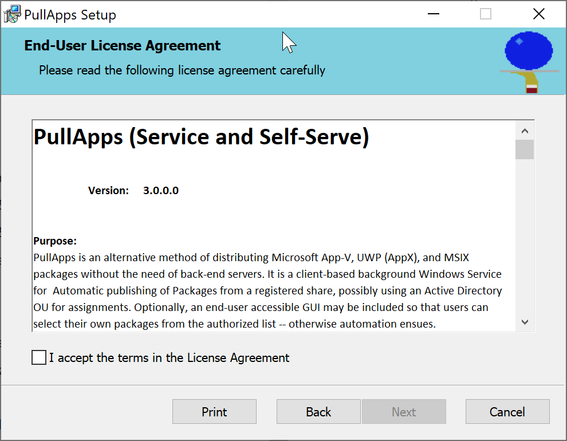Click the license scrollbar up arrow
Screen dimensions: 567x441
coord(525,131)
